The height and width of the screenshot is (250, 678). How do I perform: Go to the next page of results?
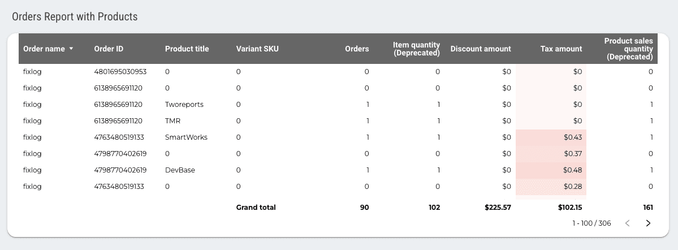point(647,223)
